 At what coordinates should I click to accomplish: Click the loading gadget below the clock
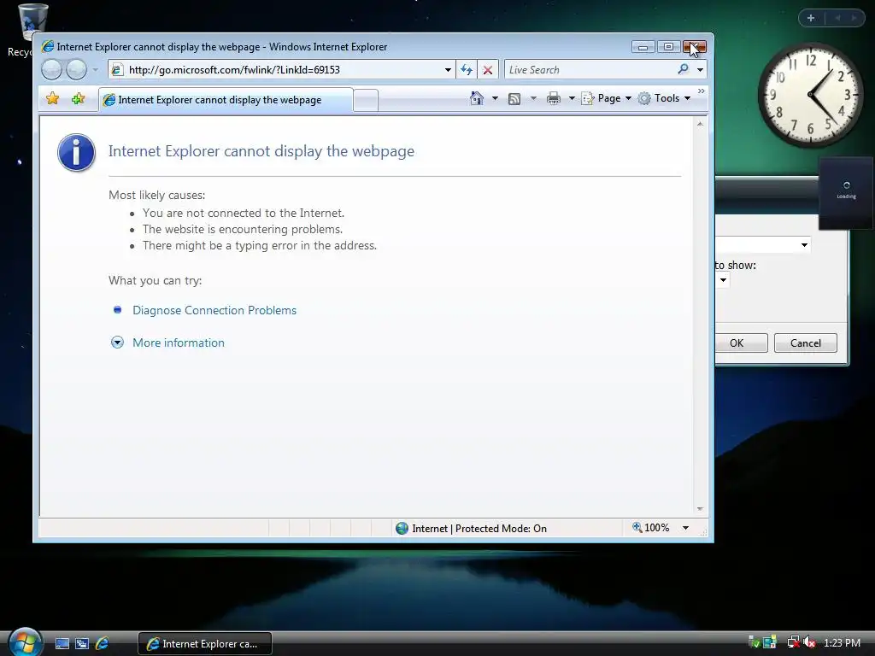[x=846, y=194]
